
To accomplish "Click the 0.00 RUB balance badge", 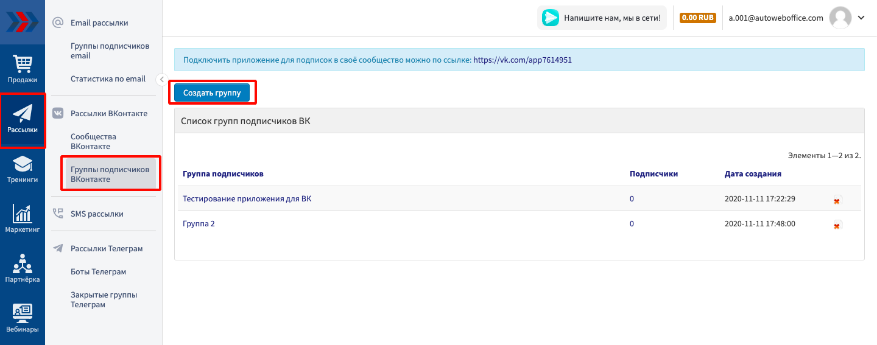I will 697,18.
